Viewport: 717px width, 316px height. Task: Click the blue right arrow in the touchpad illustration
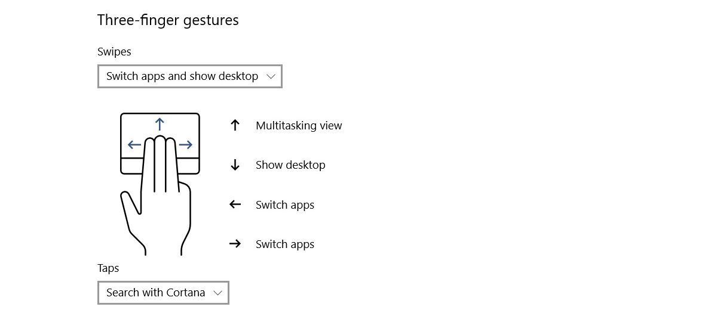pos(186,144)
